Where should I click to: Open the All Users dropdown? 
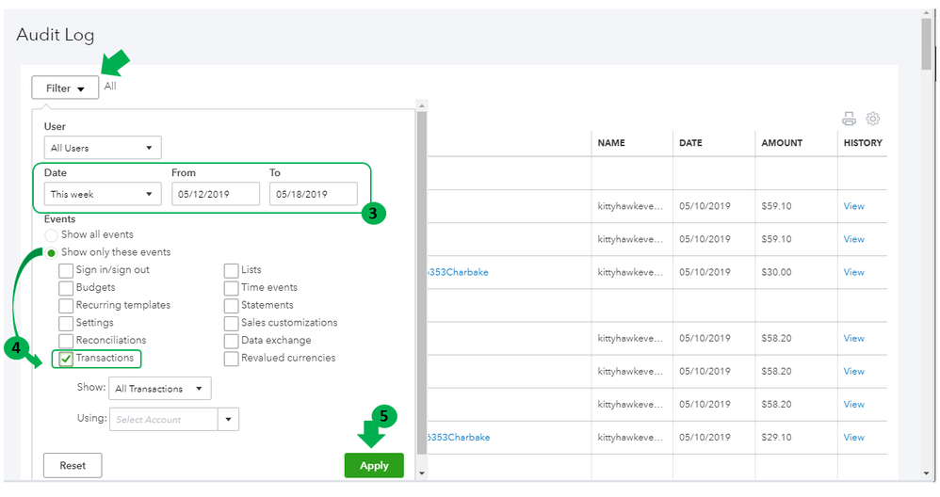click(x=103, y=148)
